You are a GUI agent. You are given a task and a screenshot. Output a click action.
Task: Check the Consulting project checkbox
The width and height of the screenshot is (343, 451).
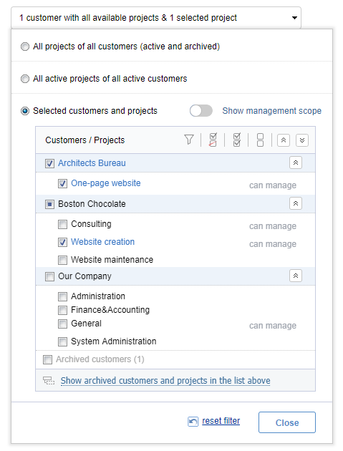click(x=62, y=224)
